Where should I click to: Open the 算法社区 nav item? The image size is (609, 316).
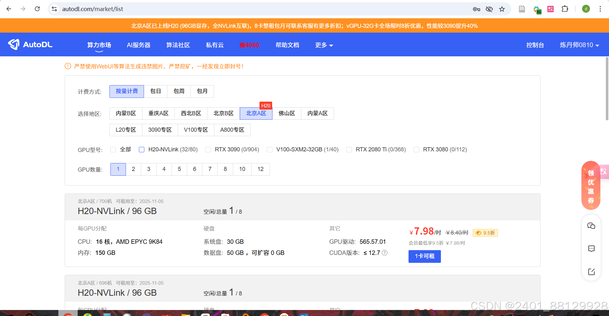tap(178, 45)
